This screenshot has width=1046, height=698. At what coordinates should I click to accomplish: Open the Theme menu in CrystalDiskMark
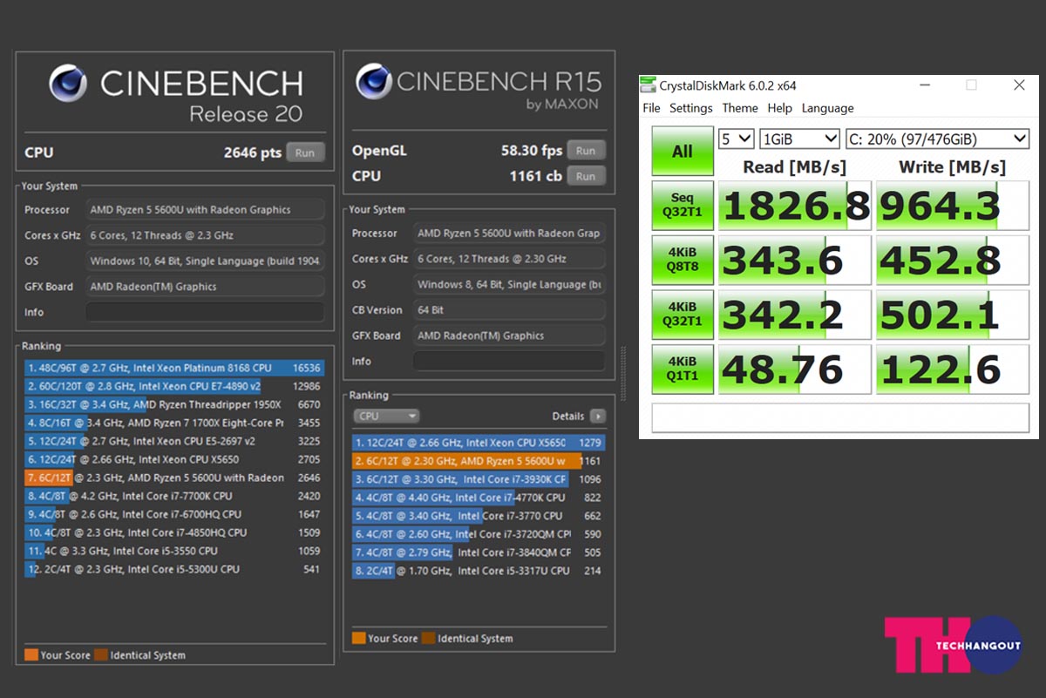point(740,108)
